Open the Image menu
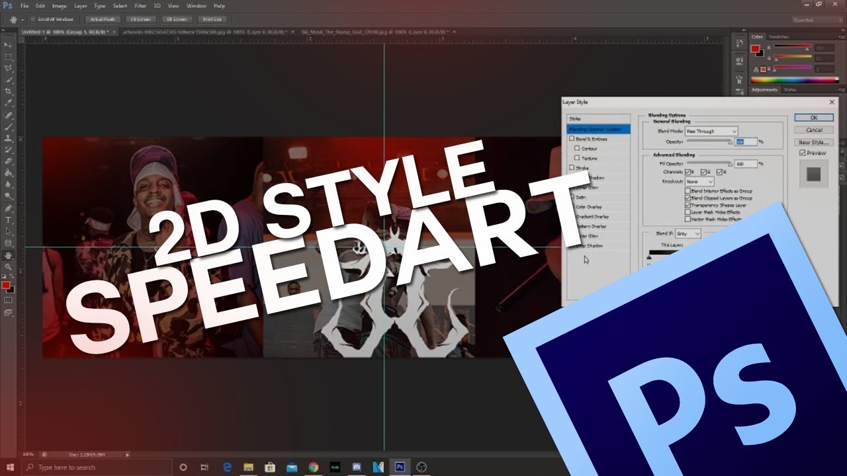This screenshot has height=476, width=847. click(x=60, y=6)
